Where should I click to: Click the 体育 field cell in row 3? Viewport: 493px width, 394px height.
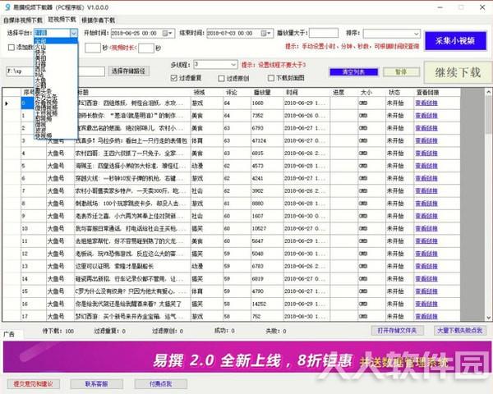tap(207, 140)
